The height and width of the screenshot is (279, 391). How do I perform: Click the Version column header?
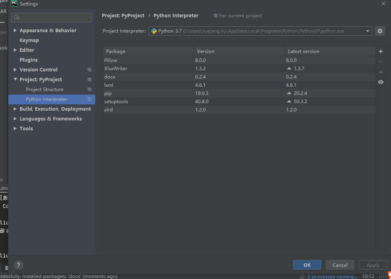click(239, 51)
